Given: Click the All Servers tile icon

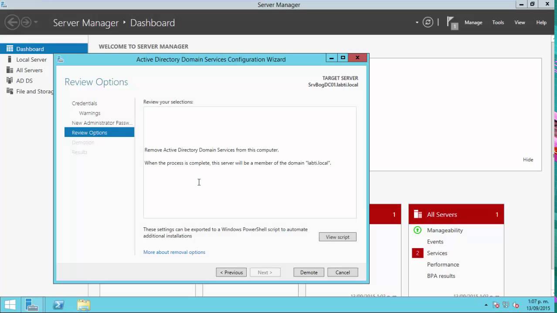Looking at the screenshot, I should pyautogui.click(x=418, y=214).
